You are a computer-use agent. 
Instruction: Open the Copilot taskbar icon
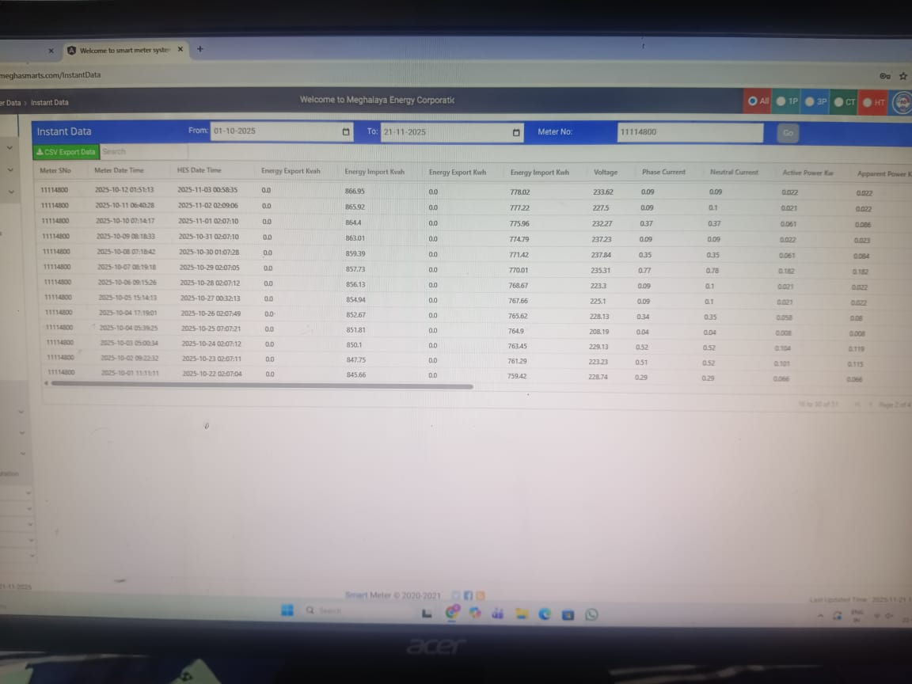tap(475, 613)
